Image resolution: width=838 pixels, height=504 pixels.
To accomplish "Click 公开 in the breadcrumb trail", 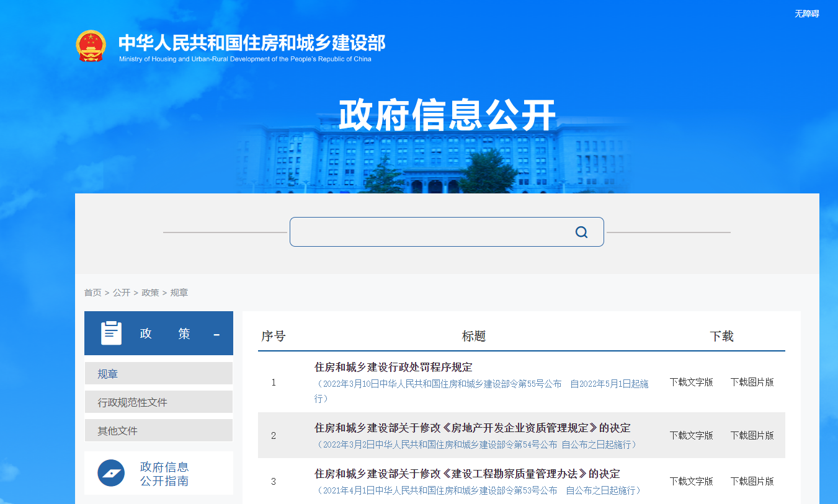I will click(x=122, y=293).
